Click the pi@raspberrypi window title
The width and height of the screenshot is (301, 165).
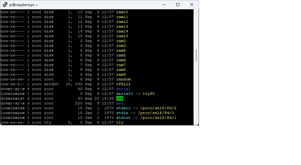coord(23,5)
